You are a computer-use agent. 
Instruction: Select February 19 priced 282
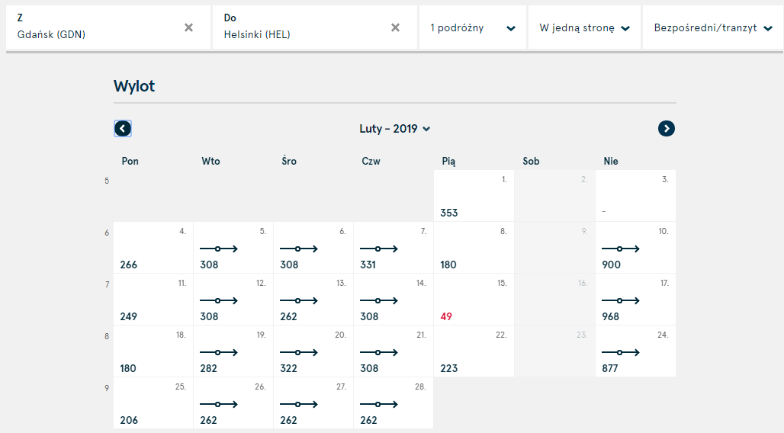[x=233, y=351]
